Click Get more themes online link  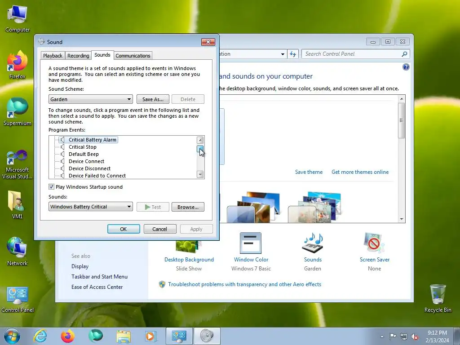360,172
